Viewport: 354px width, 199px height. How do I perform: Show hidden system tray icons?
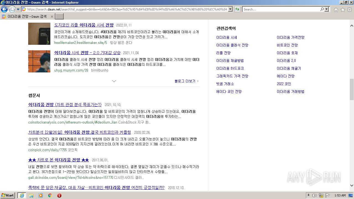309,195
